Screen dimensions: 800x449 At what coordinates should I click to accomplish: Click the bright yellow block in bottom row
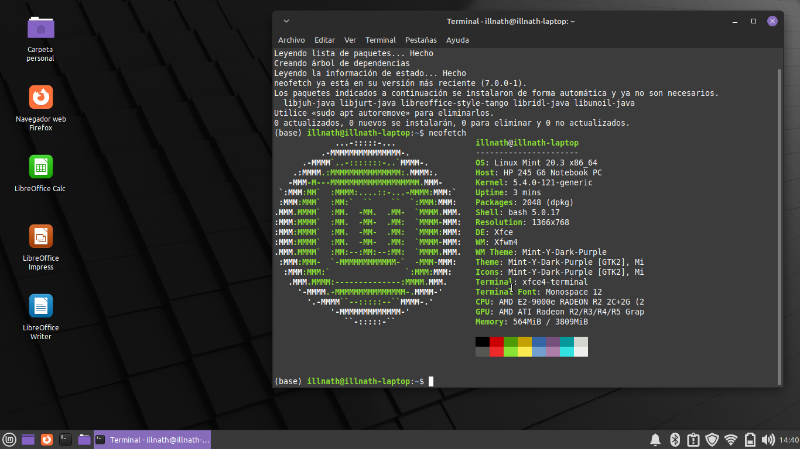[525, 351]
